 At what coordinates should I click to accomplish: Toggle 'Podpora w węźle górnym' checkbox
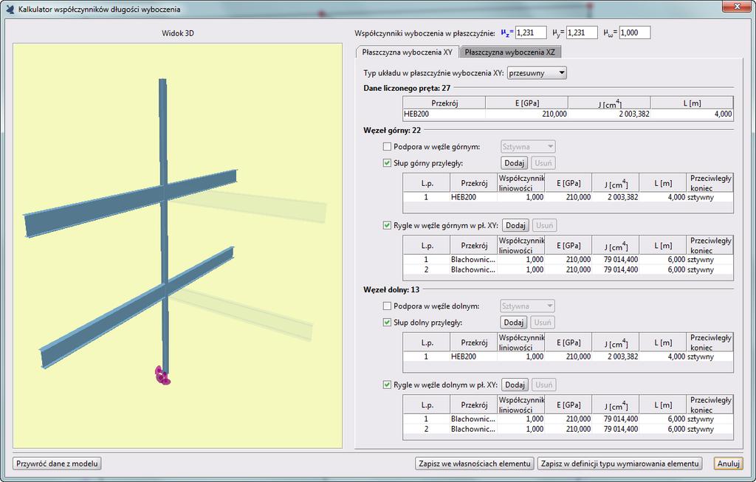[x=387, y=147]
